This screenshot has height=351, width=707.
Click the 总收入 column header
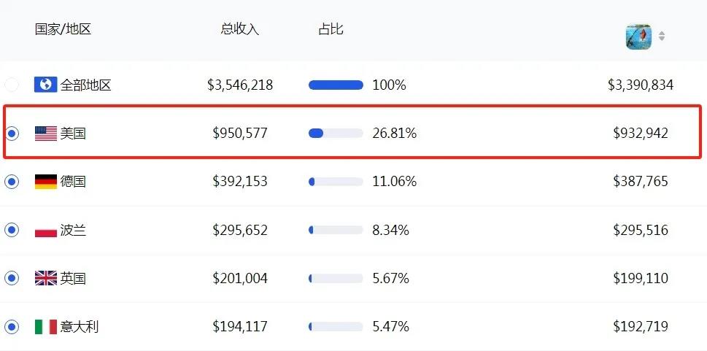(x=240, y=29)
